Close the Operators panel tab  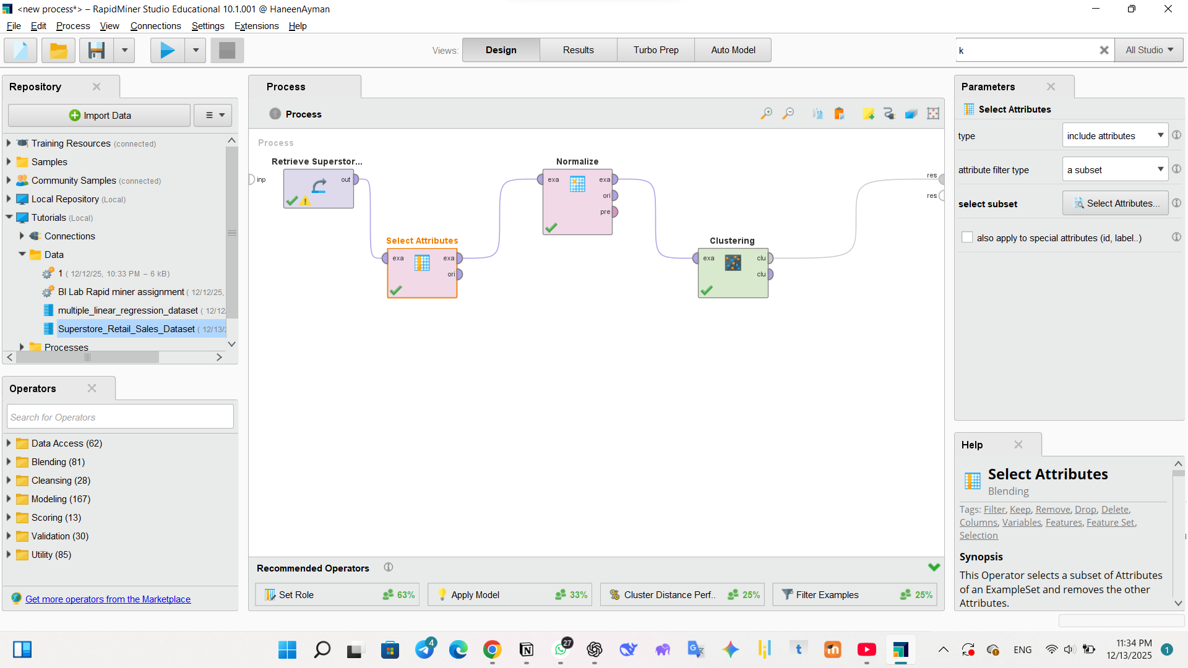[92, 388]
